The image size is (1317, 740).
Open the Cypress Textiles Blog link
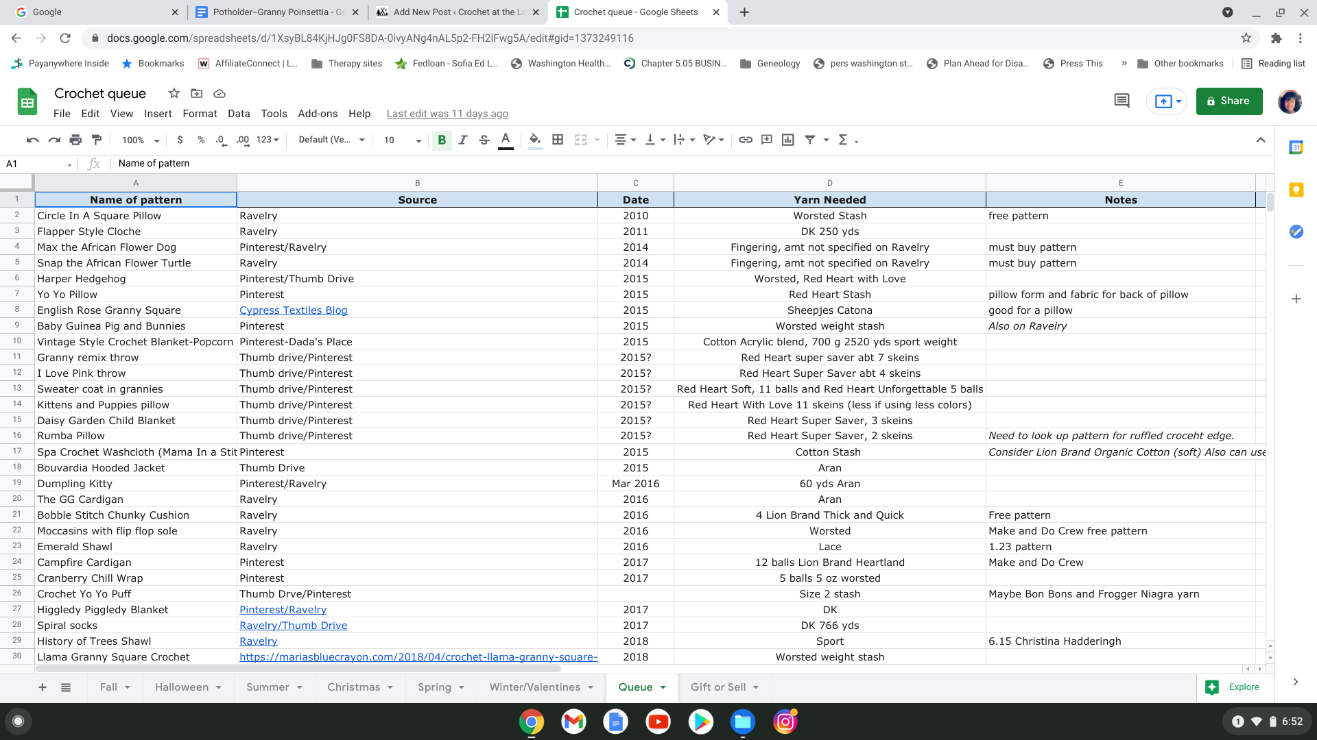(293, 310)
